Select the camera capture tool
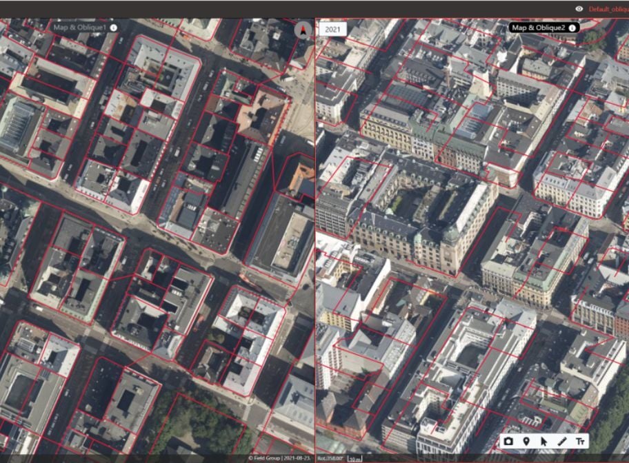 508,441
